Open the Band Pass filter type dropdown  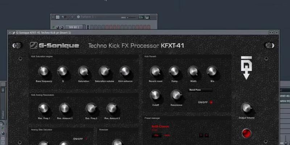tap(200, 90)
